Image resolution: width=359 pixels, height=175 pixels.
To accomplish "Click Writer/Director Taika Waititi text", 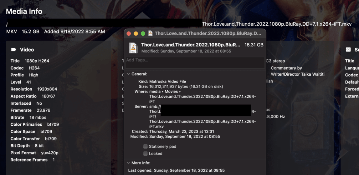I will 298,74.
